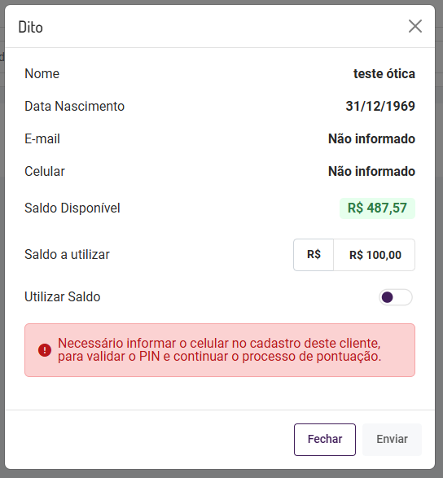Click the Dito dialog title
The height and width of the screenshot is (478, 443).
point(30,27)
